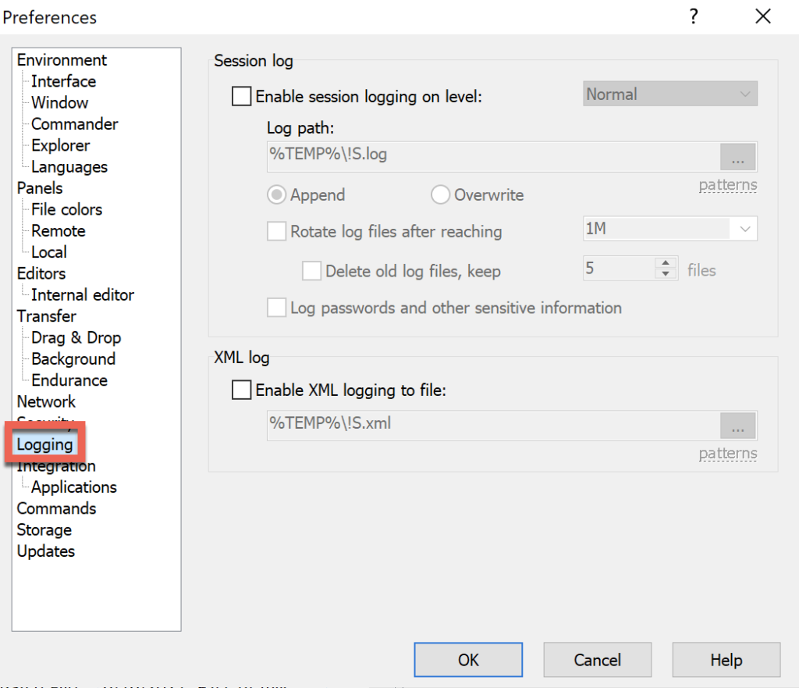Screen dimensions: 799x688
Task: Select the Languages settings page
Action: 69,166
